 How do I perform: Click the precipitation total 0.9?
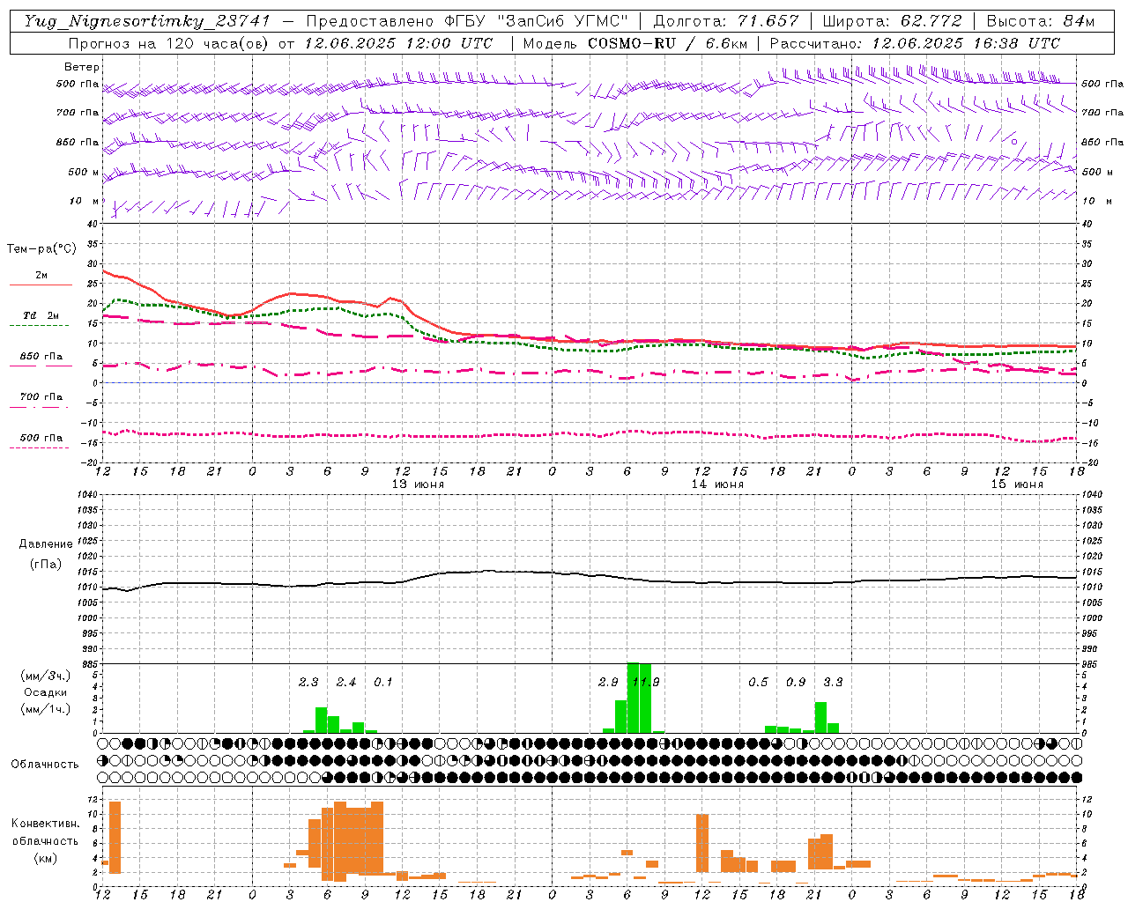[796, 682]
